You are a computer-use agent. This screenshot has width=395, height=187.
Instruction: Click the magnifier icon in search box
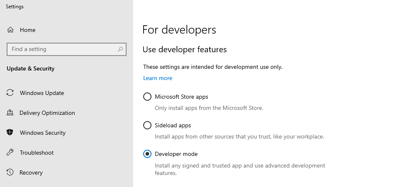120,49
